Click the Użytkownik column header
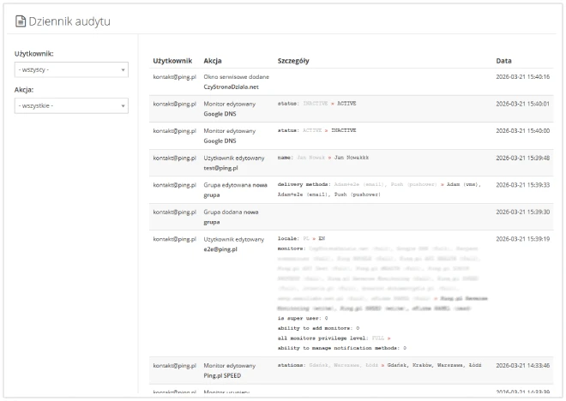566x401 pixels. (174, 61)
